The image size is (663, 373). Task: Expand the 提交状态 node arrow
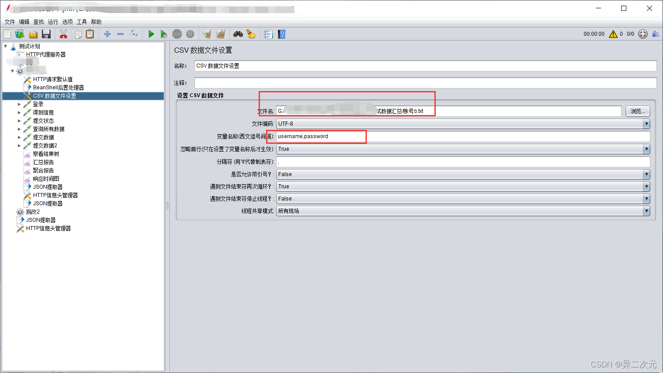(x=19, y=121)
